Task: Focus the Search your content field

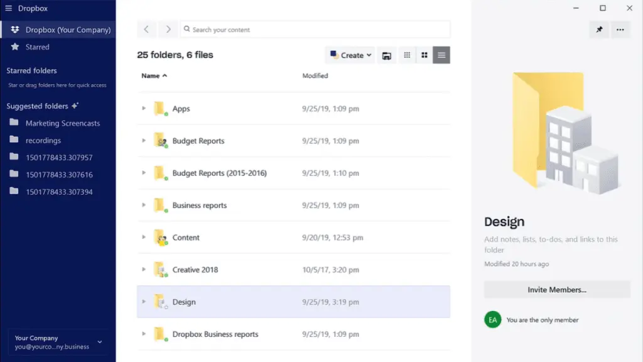Action: pyautogui.click(x=315, y=30)
